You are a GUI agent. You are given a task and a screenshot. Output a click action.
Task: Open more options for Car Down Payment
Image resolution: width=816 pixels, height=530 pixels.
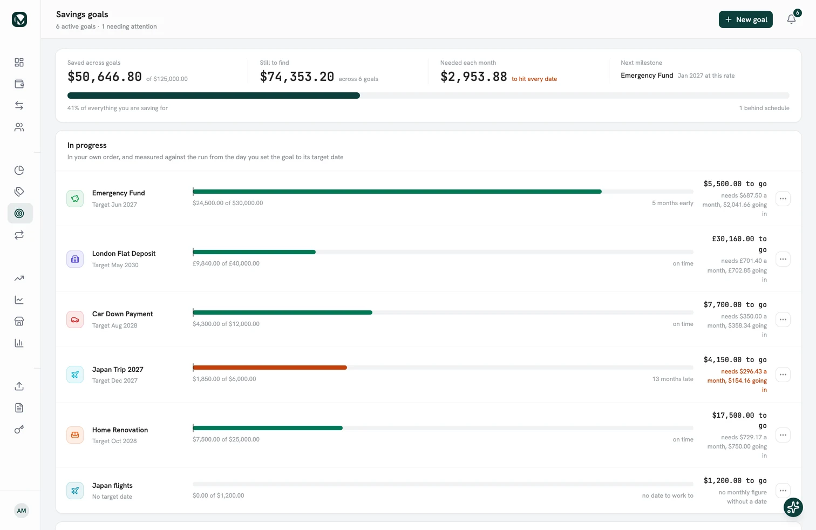783,320
